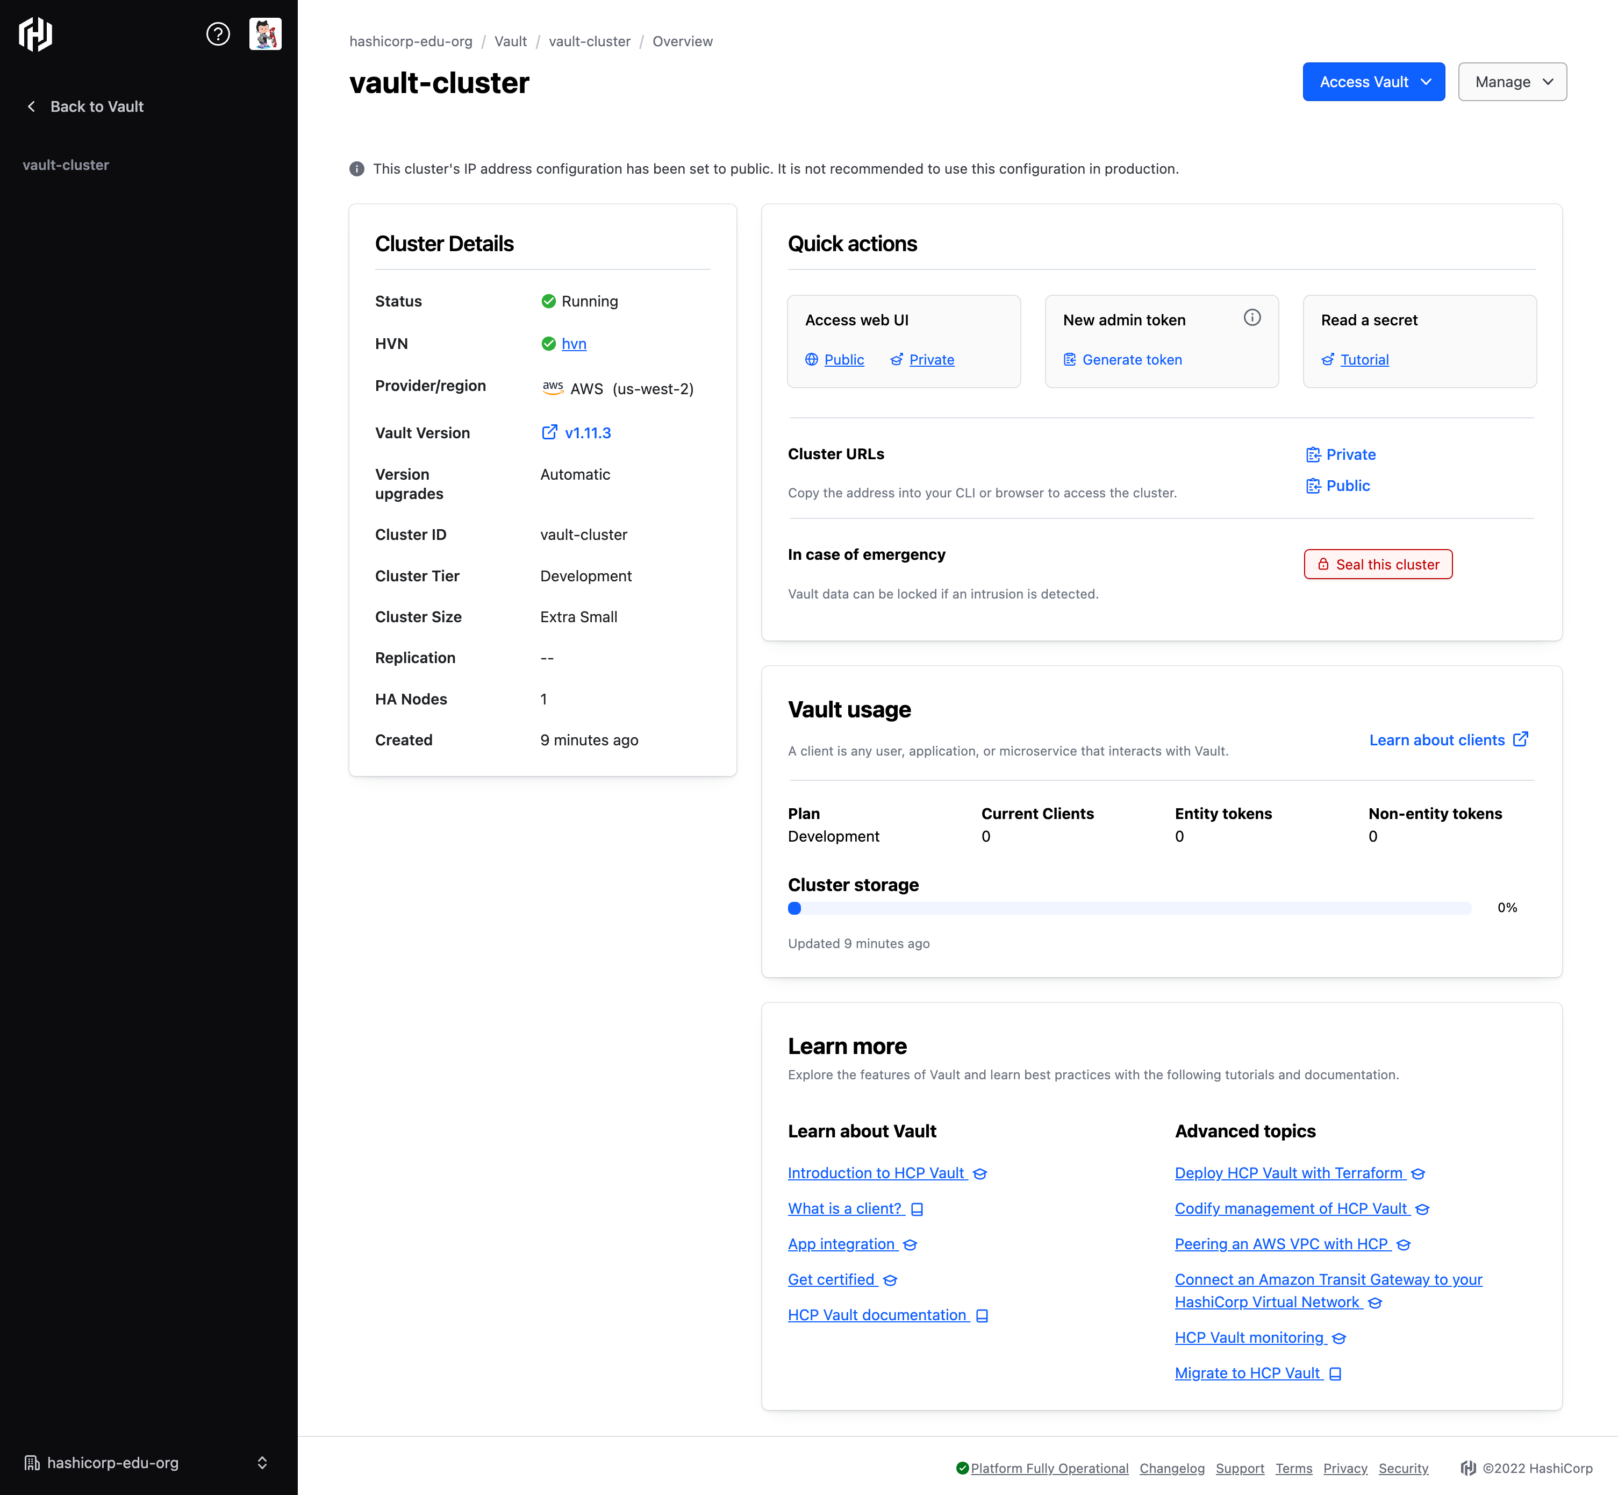Click the external link icon beside v1.11.3
Viewport: 1618px width, 1495px height.
tap(549, 432)
